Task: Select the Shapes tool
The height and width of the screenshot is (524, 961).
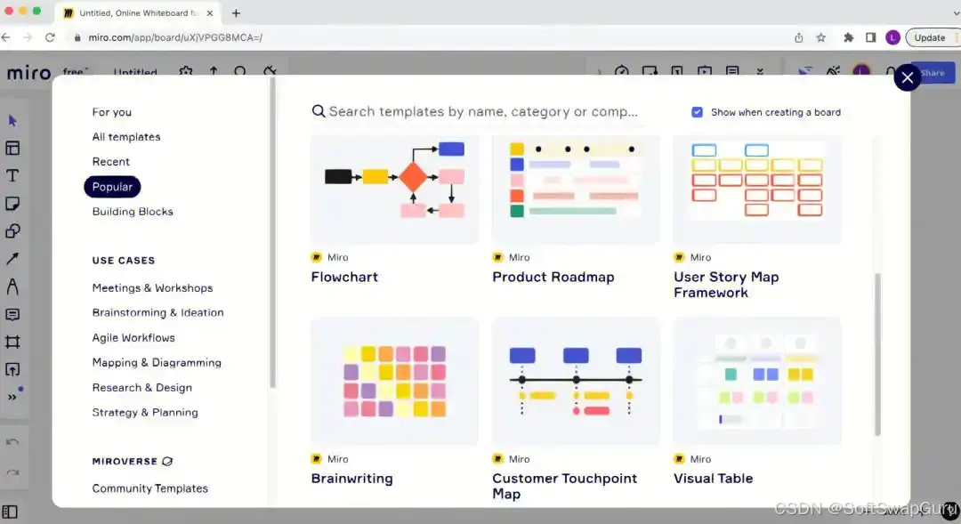Action: [x=12, y=231]
